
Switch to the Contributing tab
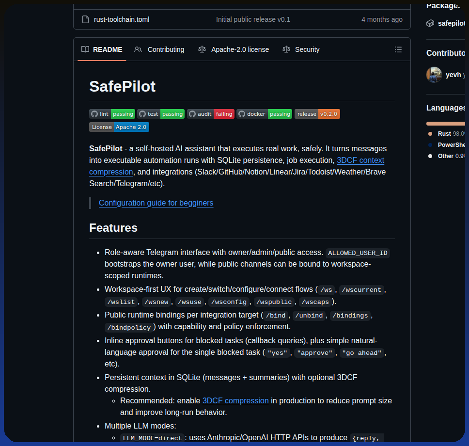(159, 49)
